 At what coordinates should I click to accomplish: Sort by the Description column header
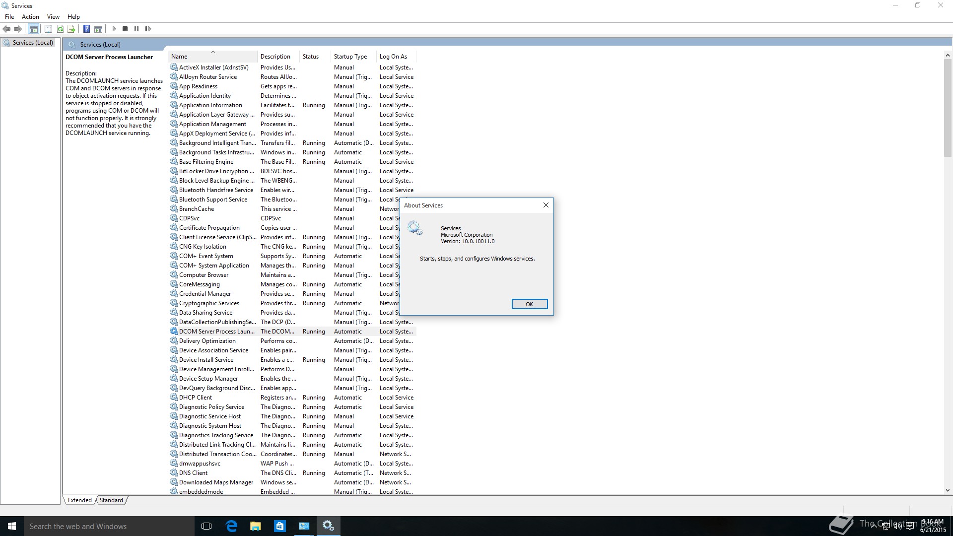[278, 57]
